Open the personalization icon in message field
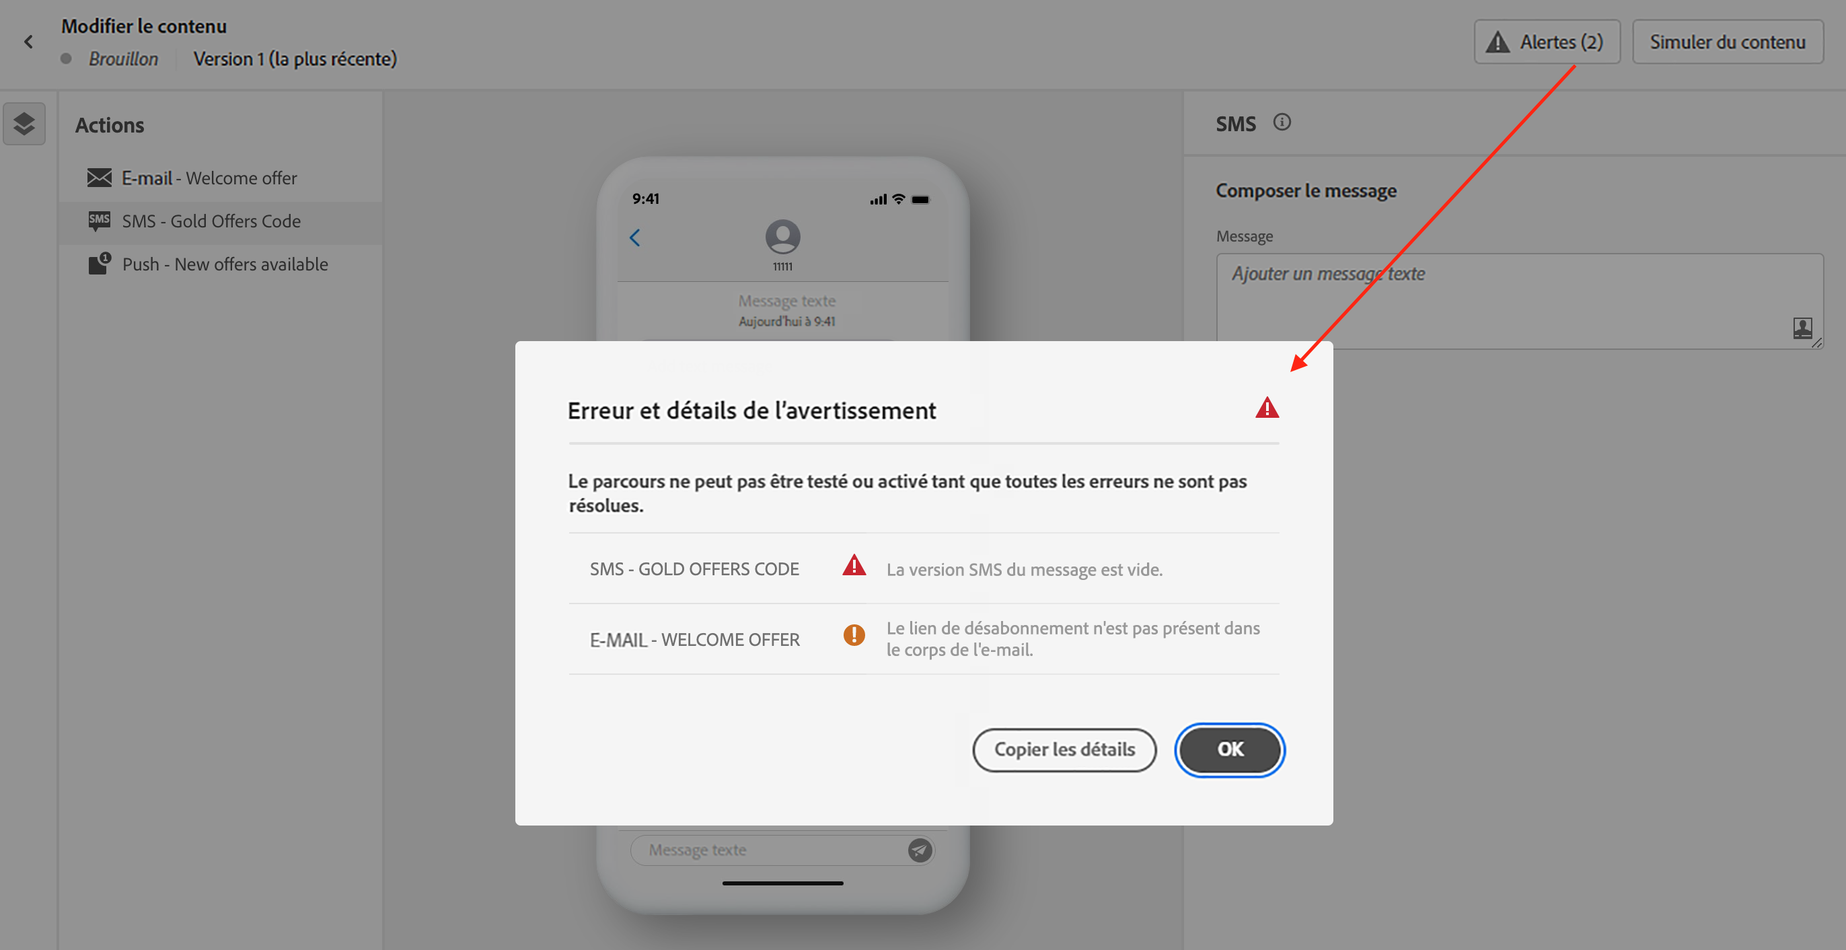The height and width of the screenshot is (950, 1846). [1802, 328]
